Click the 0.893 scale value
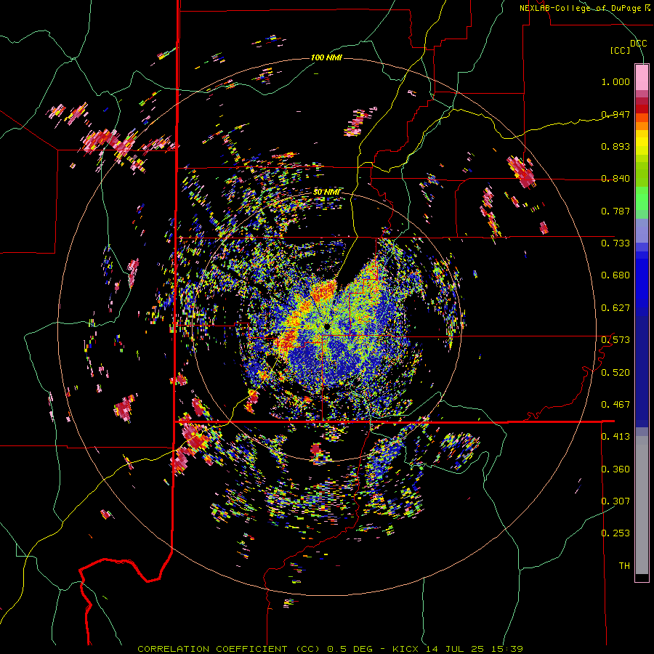This screenshot has height=654, width=654. point(615,146)
